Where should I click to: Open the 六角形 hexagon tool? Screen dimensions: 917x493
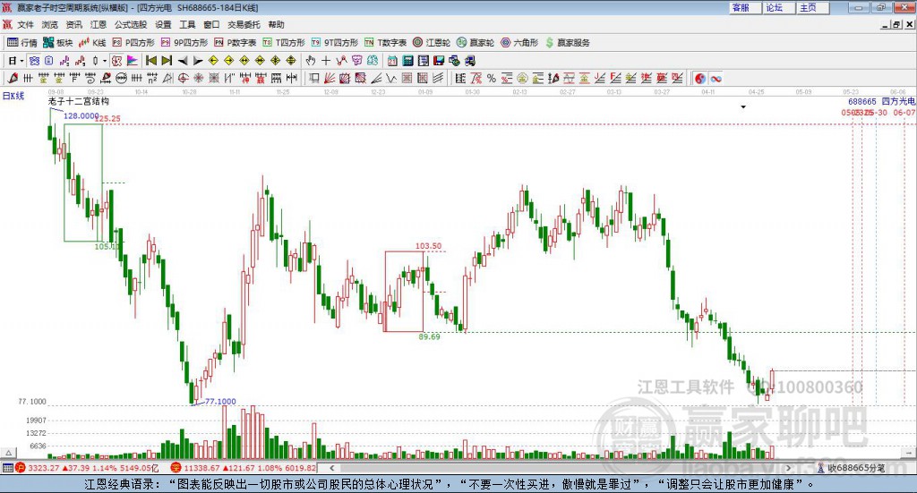tap(519, 43)
